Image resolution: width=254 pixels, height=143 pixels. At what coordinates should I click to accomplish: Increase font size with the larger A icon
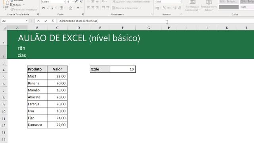[77, 2]
